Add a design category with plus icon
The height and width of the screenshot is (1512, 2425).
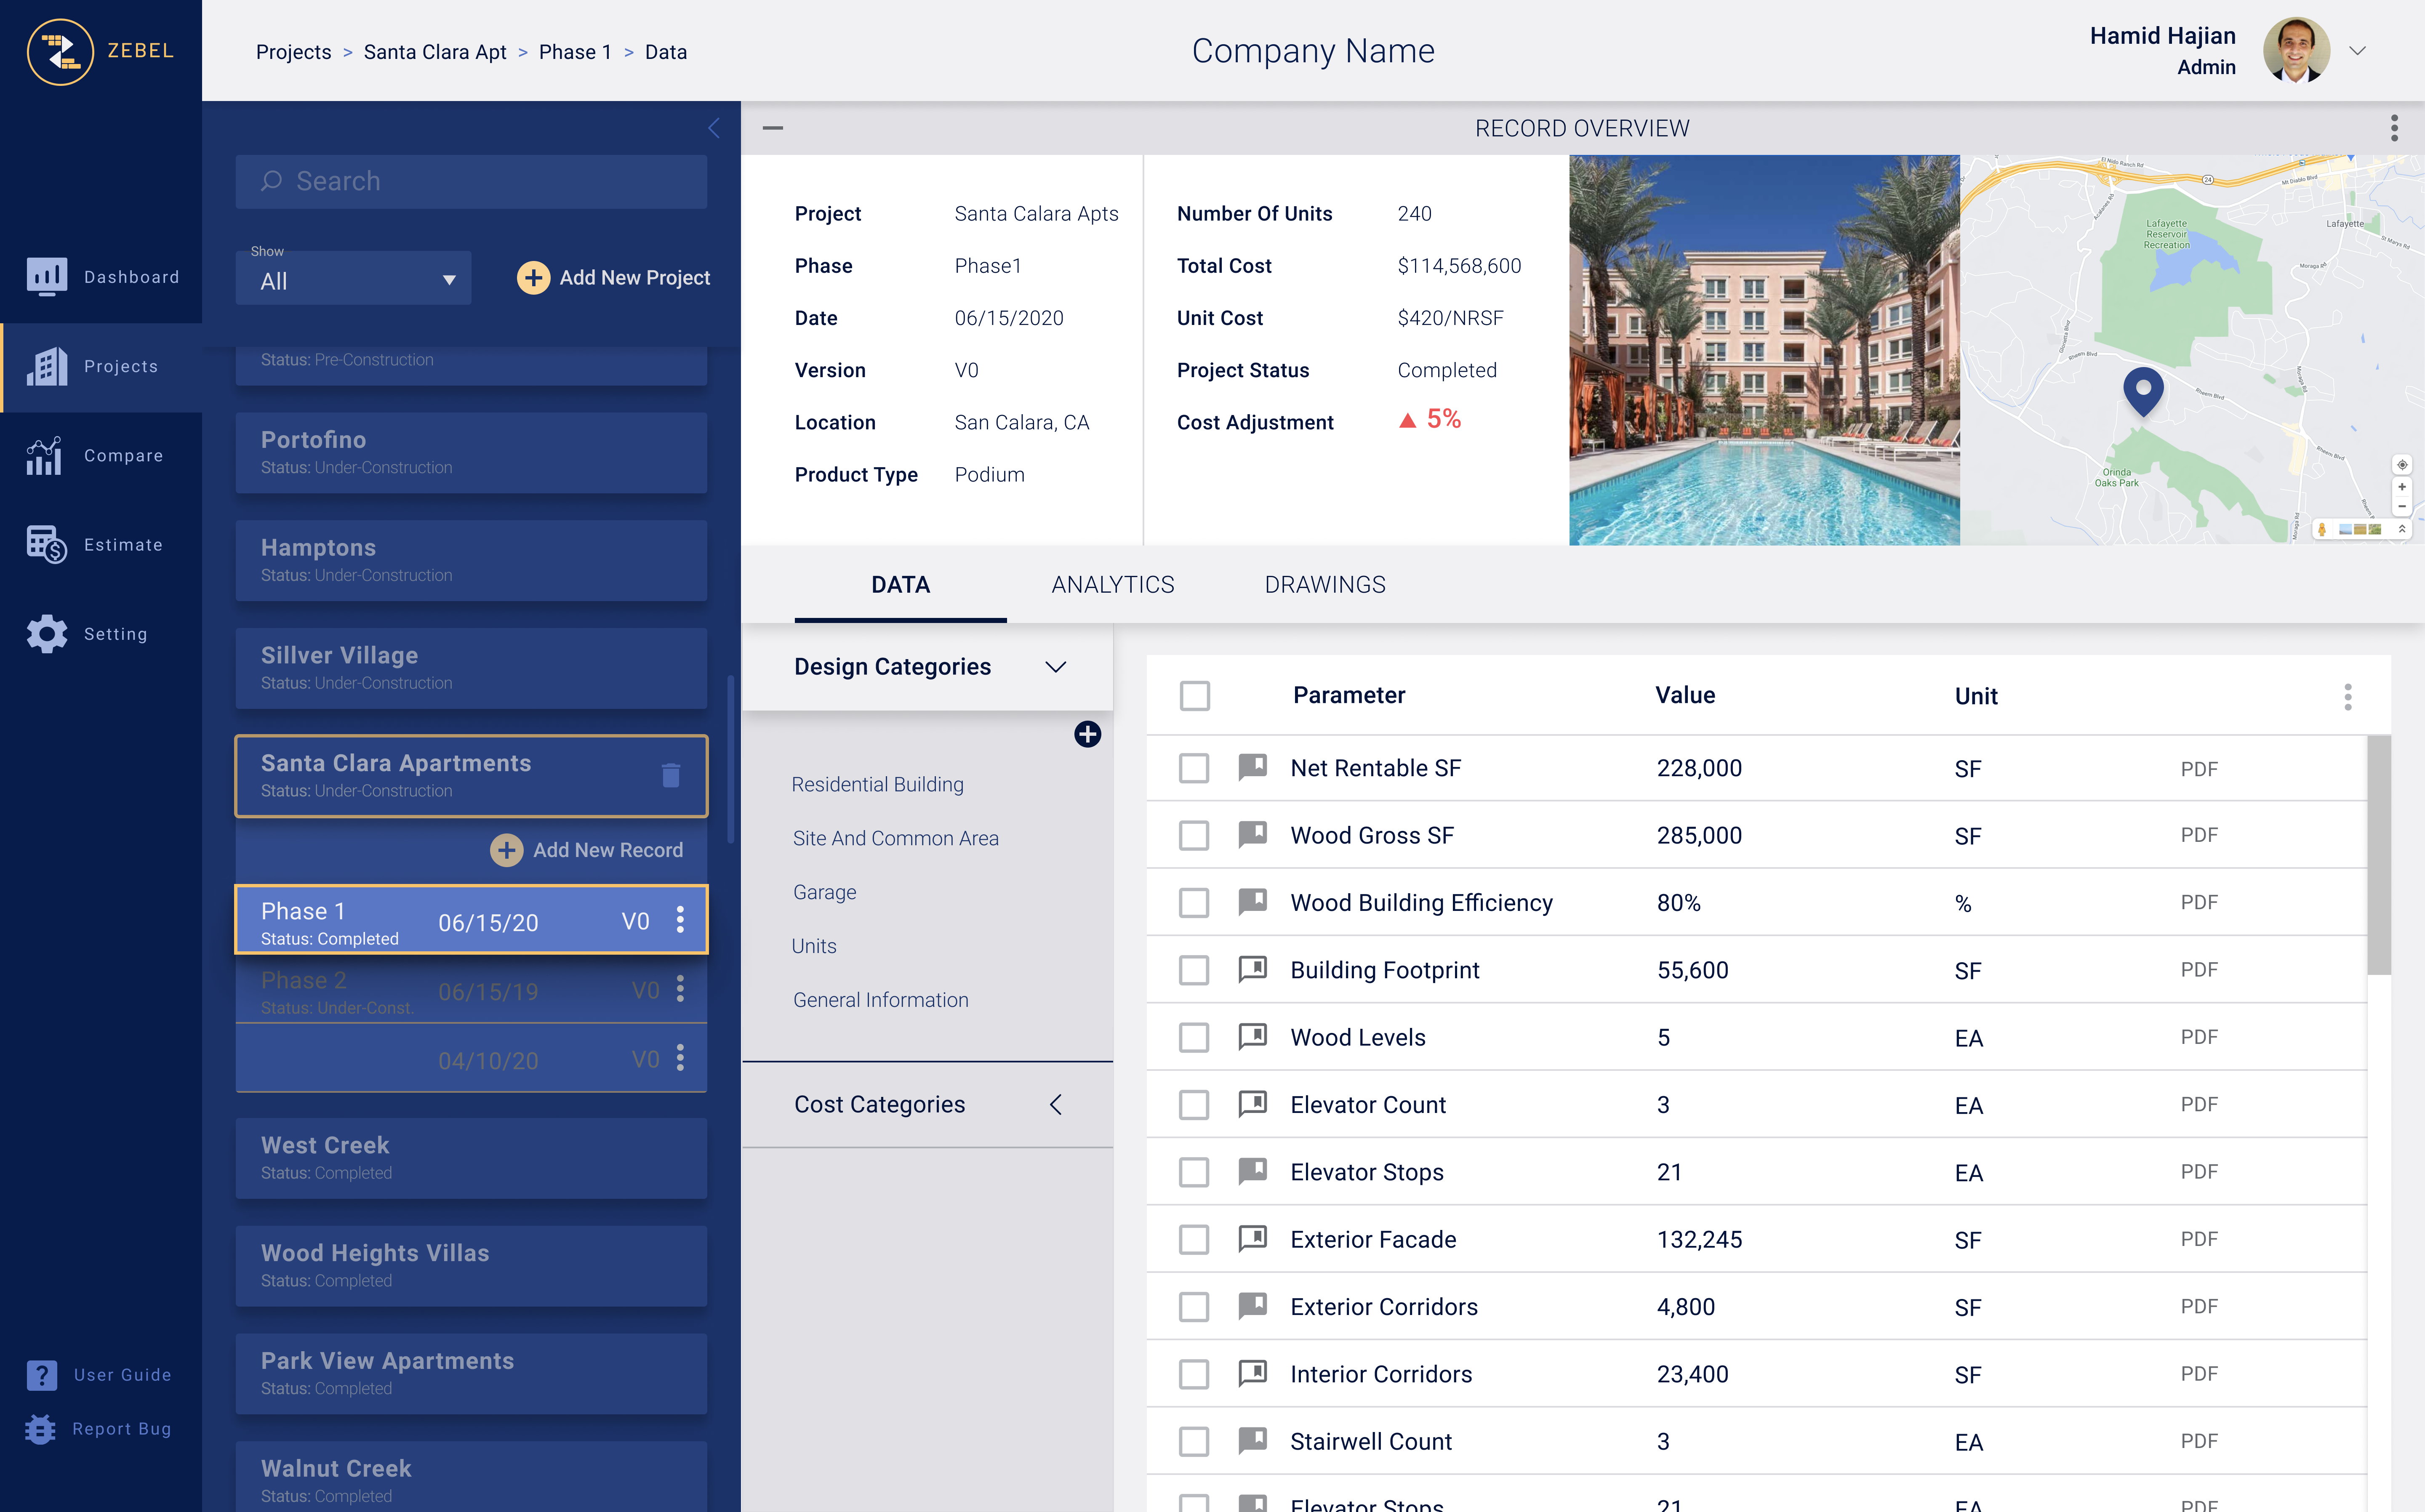coord(1087,734)
